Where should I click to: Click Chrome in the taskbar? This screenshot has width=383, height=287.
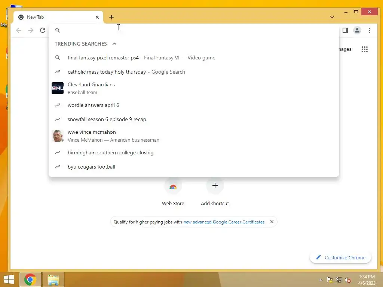(30, 280)
